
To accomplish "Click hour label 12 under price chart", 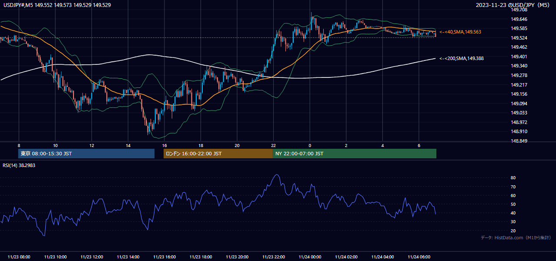I will (x=91, y=145).
